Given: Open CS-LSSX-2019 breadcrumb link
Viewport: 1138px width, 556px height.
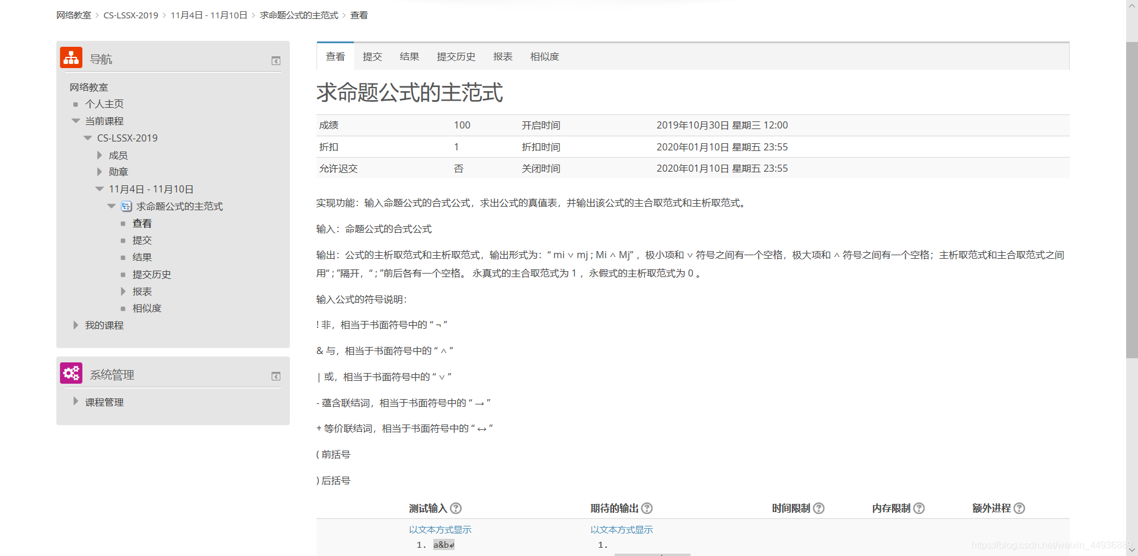Looking at the screenshot, I should tap(131, 15).
